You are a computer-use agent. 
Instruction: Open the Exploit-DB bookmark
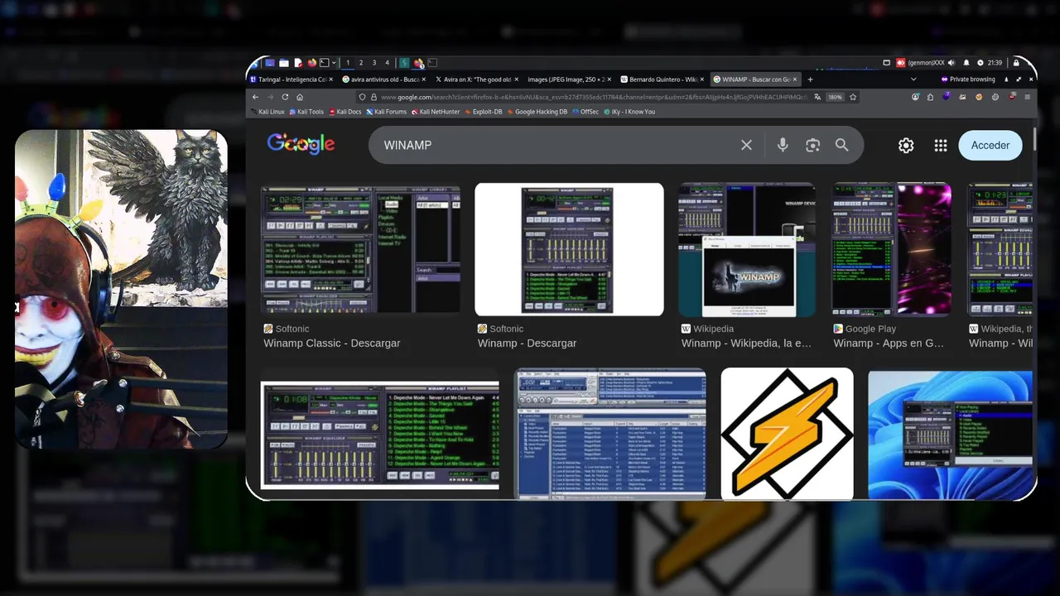(484, 112)
